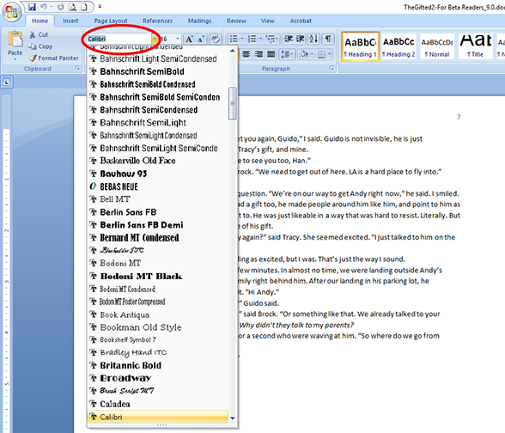Click the Clear Formatting icon
This screenshot has height=433, width=505.
click(x=215, y=39)
